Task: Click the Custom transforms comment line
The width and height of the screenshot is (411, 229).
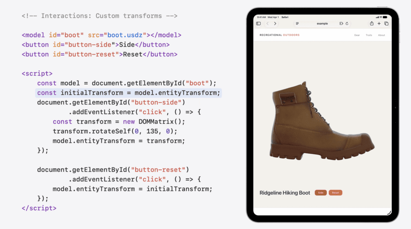Action: click(x=100, y=16)
